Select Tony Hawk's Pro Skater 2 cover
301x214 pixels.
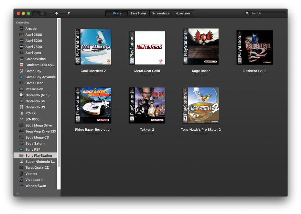coord(201,105)
